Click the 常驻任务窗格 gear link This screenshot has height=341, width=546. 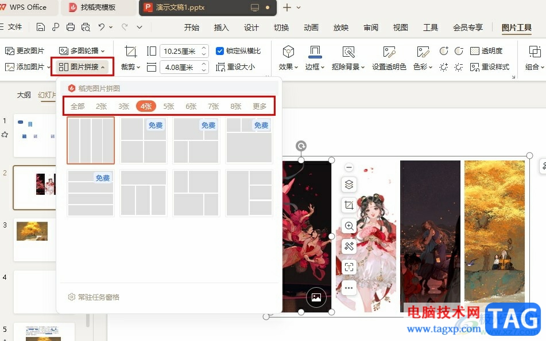coord(94,297)
